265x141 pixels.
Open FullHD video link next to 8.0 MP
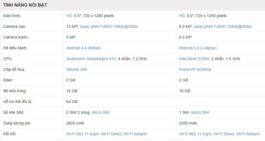[222, 26]
